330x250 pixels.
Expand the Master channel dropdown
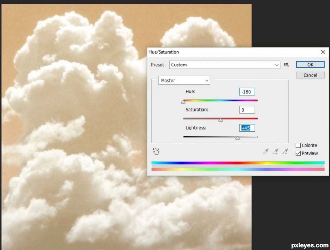tap(184, 80)
